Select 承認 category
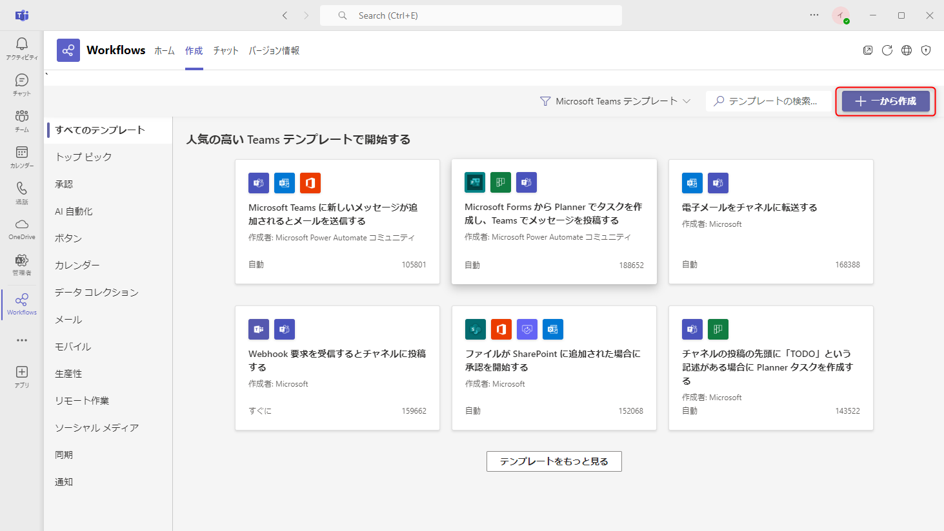 [109, 184]
